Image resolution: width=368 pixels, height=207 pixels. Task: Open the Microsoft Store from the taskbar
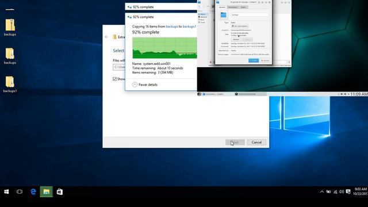[x=60, y=191]
